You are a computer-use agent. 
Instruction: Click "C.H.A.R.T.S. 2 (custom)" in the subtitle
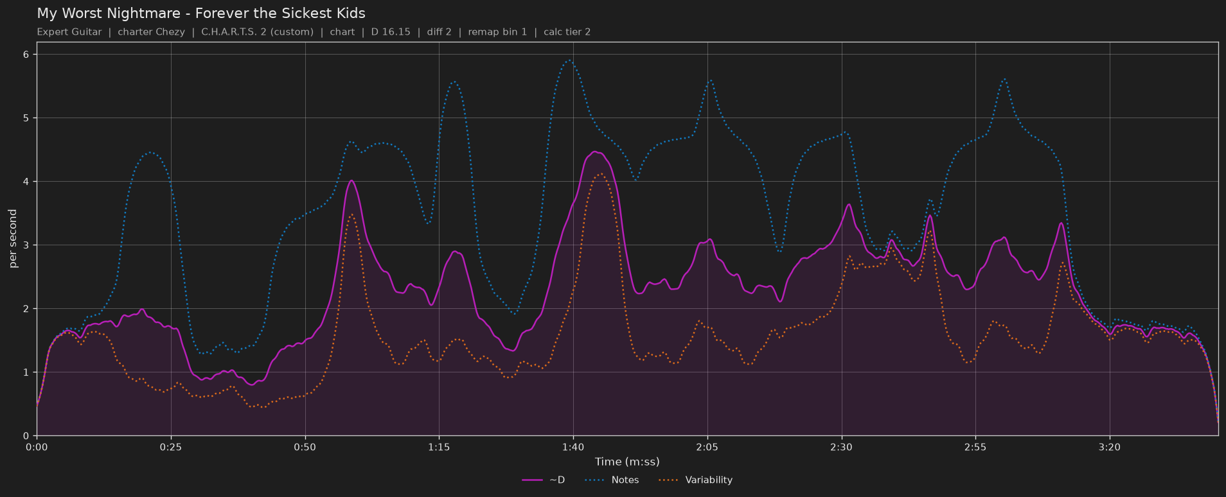(258, 32)
